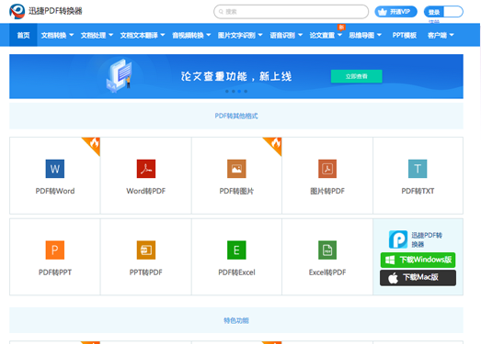This screenshot has width=481, height=344.
Task: Open the 音视频转换 dropdown
Action: (x=191, y=35)
